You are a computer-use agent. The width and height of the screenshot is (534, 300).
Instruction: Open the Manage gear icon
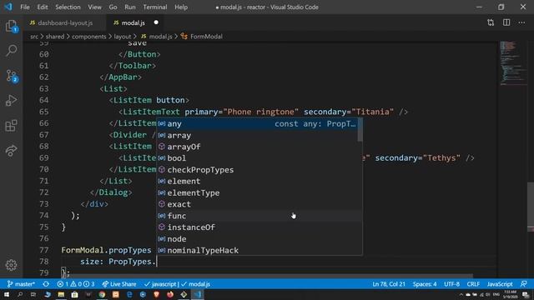(11, 265)
